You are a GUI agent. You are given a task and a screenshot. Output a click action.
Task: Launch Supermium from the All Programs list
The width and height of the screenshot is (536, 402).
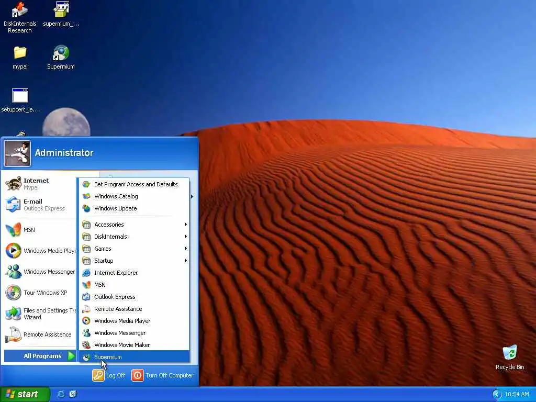pos(135,357)
